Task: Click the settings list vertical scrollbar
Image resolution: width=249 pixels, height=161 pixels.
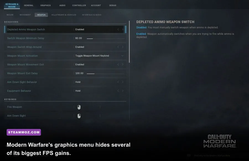Action: pyautogui.click(x=129, y=42)
